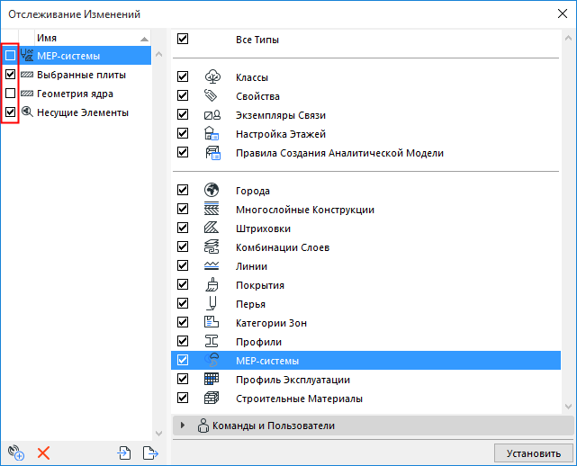Screen dimensions: 577x466
Task: Sort the list by the Имя column header
Action: tap(93, 38)
